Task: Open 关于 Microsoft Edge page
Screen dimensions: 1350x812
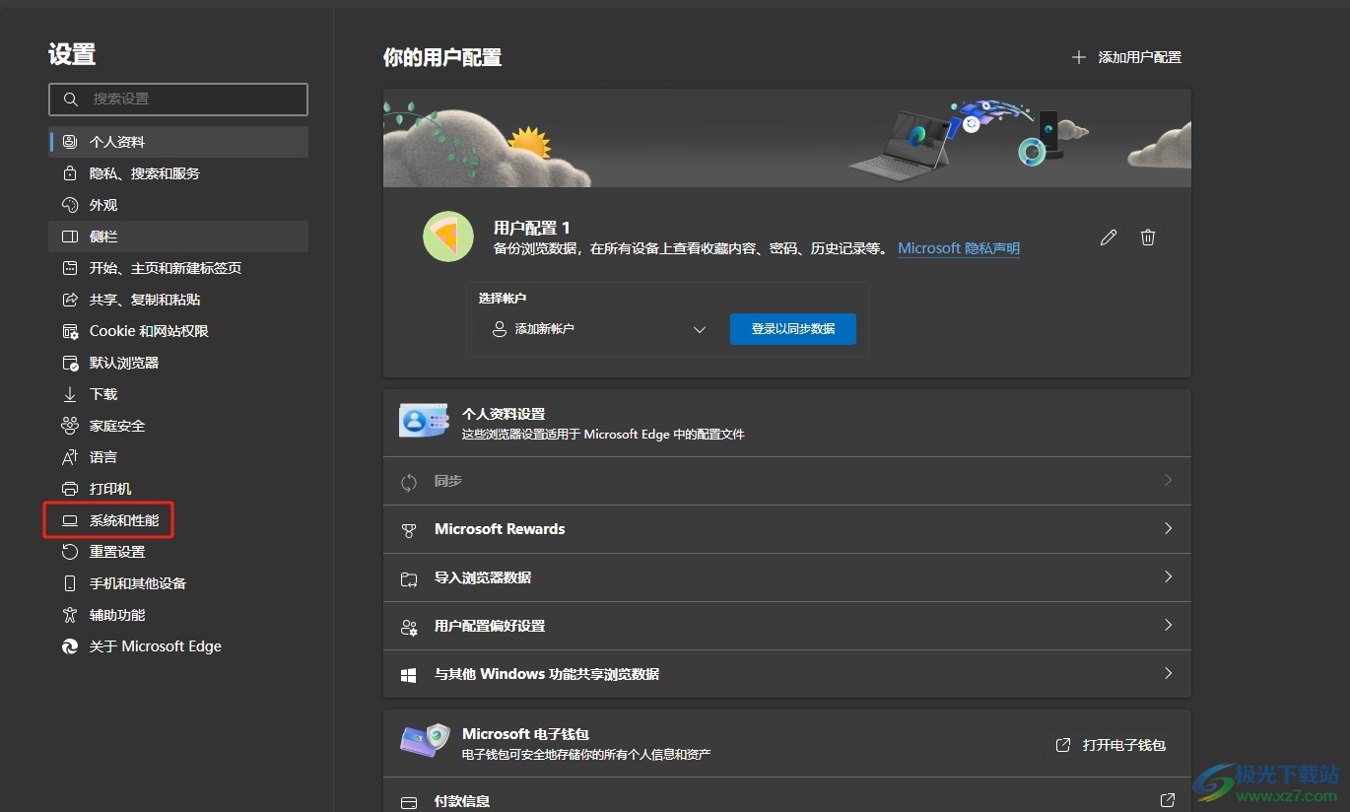Action: [178, 646]
